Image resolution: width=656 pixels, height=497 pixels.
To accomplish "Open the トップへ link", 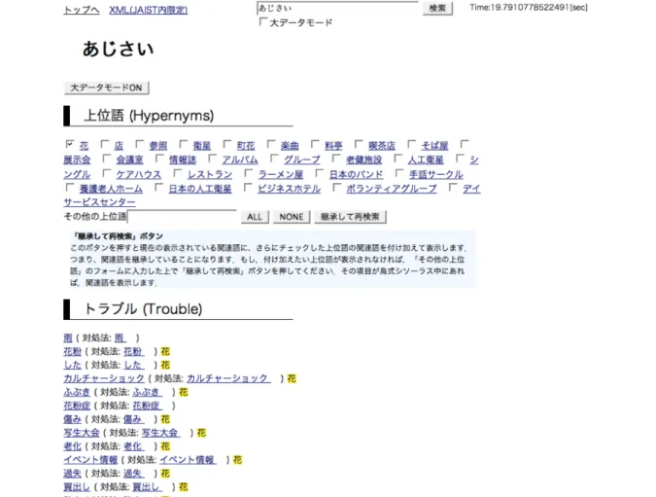I will (82, 10).
